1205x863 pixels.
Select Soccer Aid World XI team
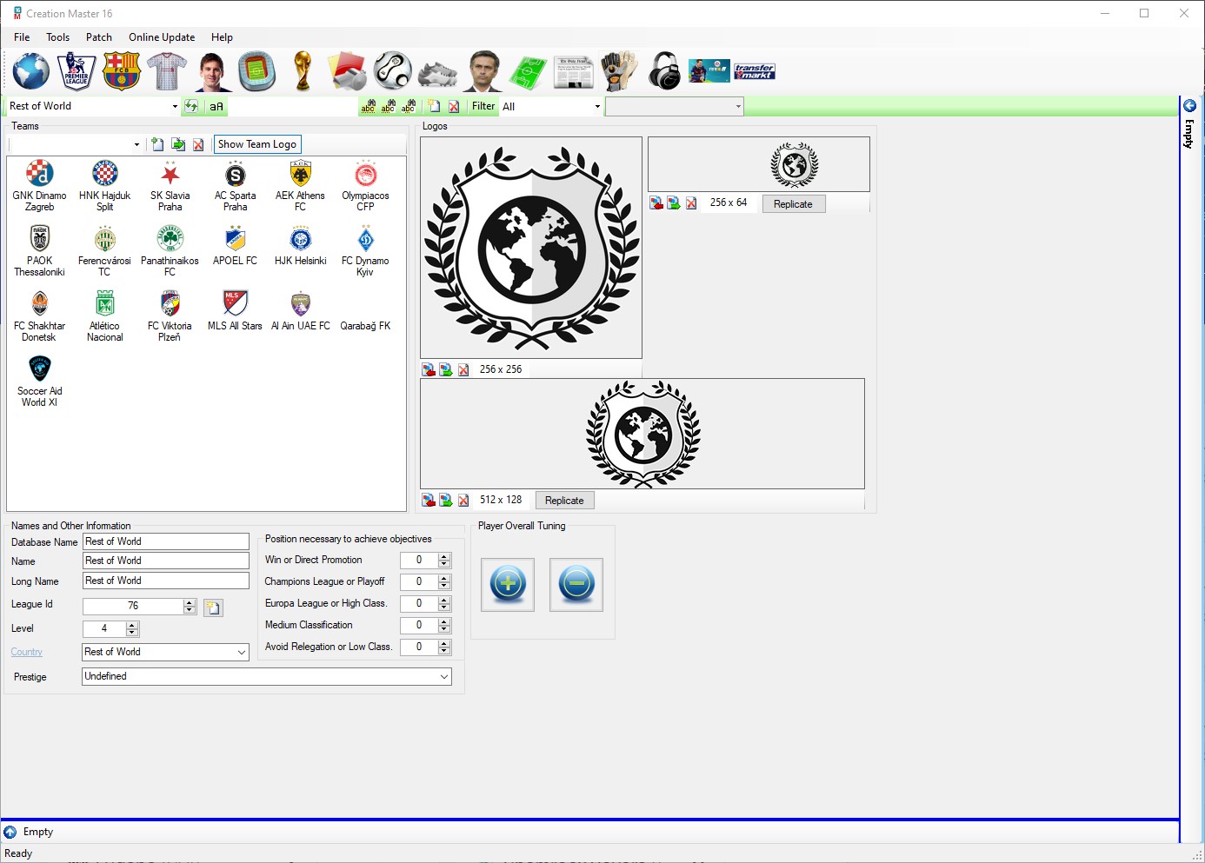(39, 382)
